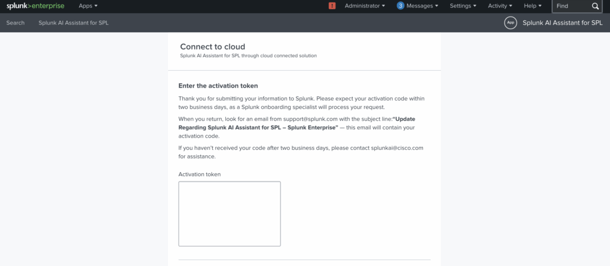Screen dimensions: 610x266
Task: Click the Connect to cloud heading
Action: point(213,46)
